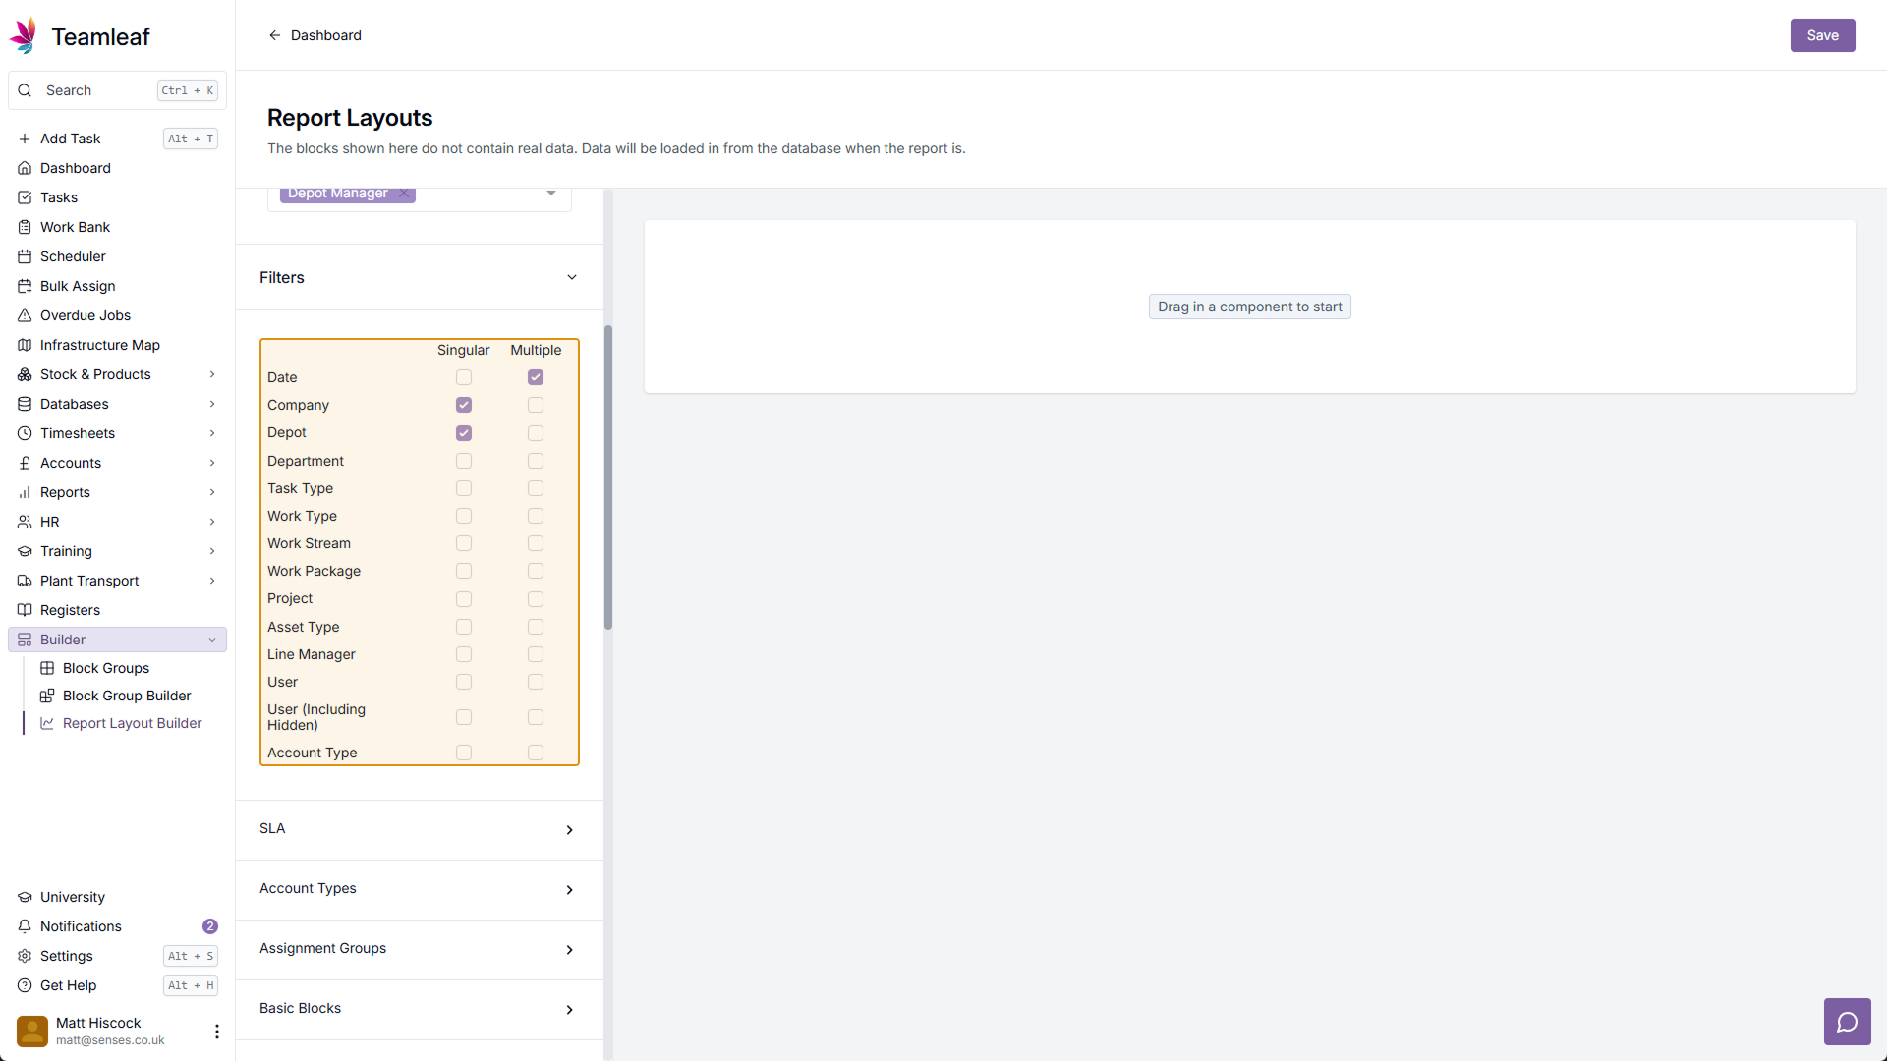Open the chat bubble help widget
This screenshot has width=1887, height=1061.
[1847, 1023]
